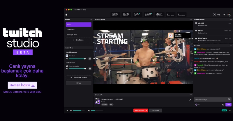Screen dimensions: 233x121
Task: Click the Edit Scene button
Action: pos(156,111)
